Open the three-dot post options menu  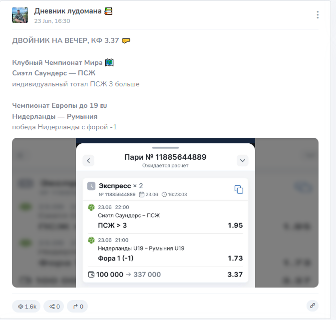coord(318,15)
